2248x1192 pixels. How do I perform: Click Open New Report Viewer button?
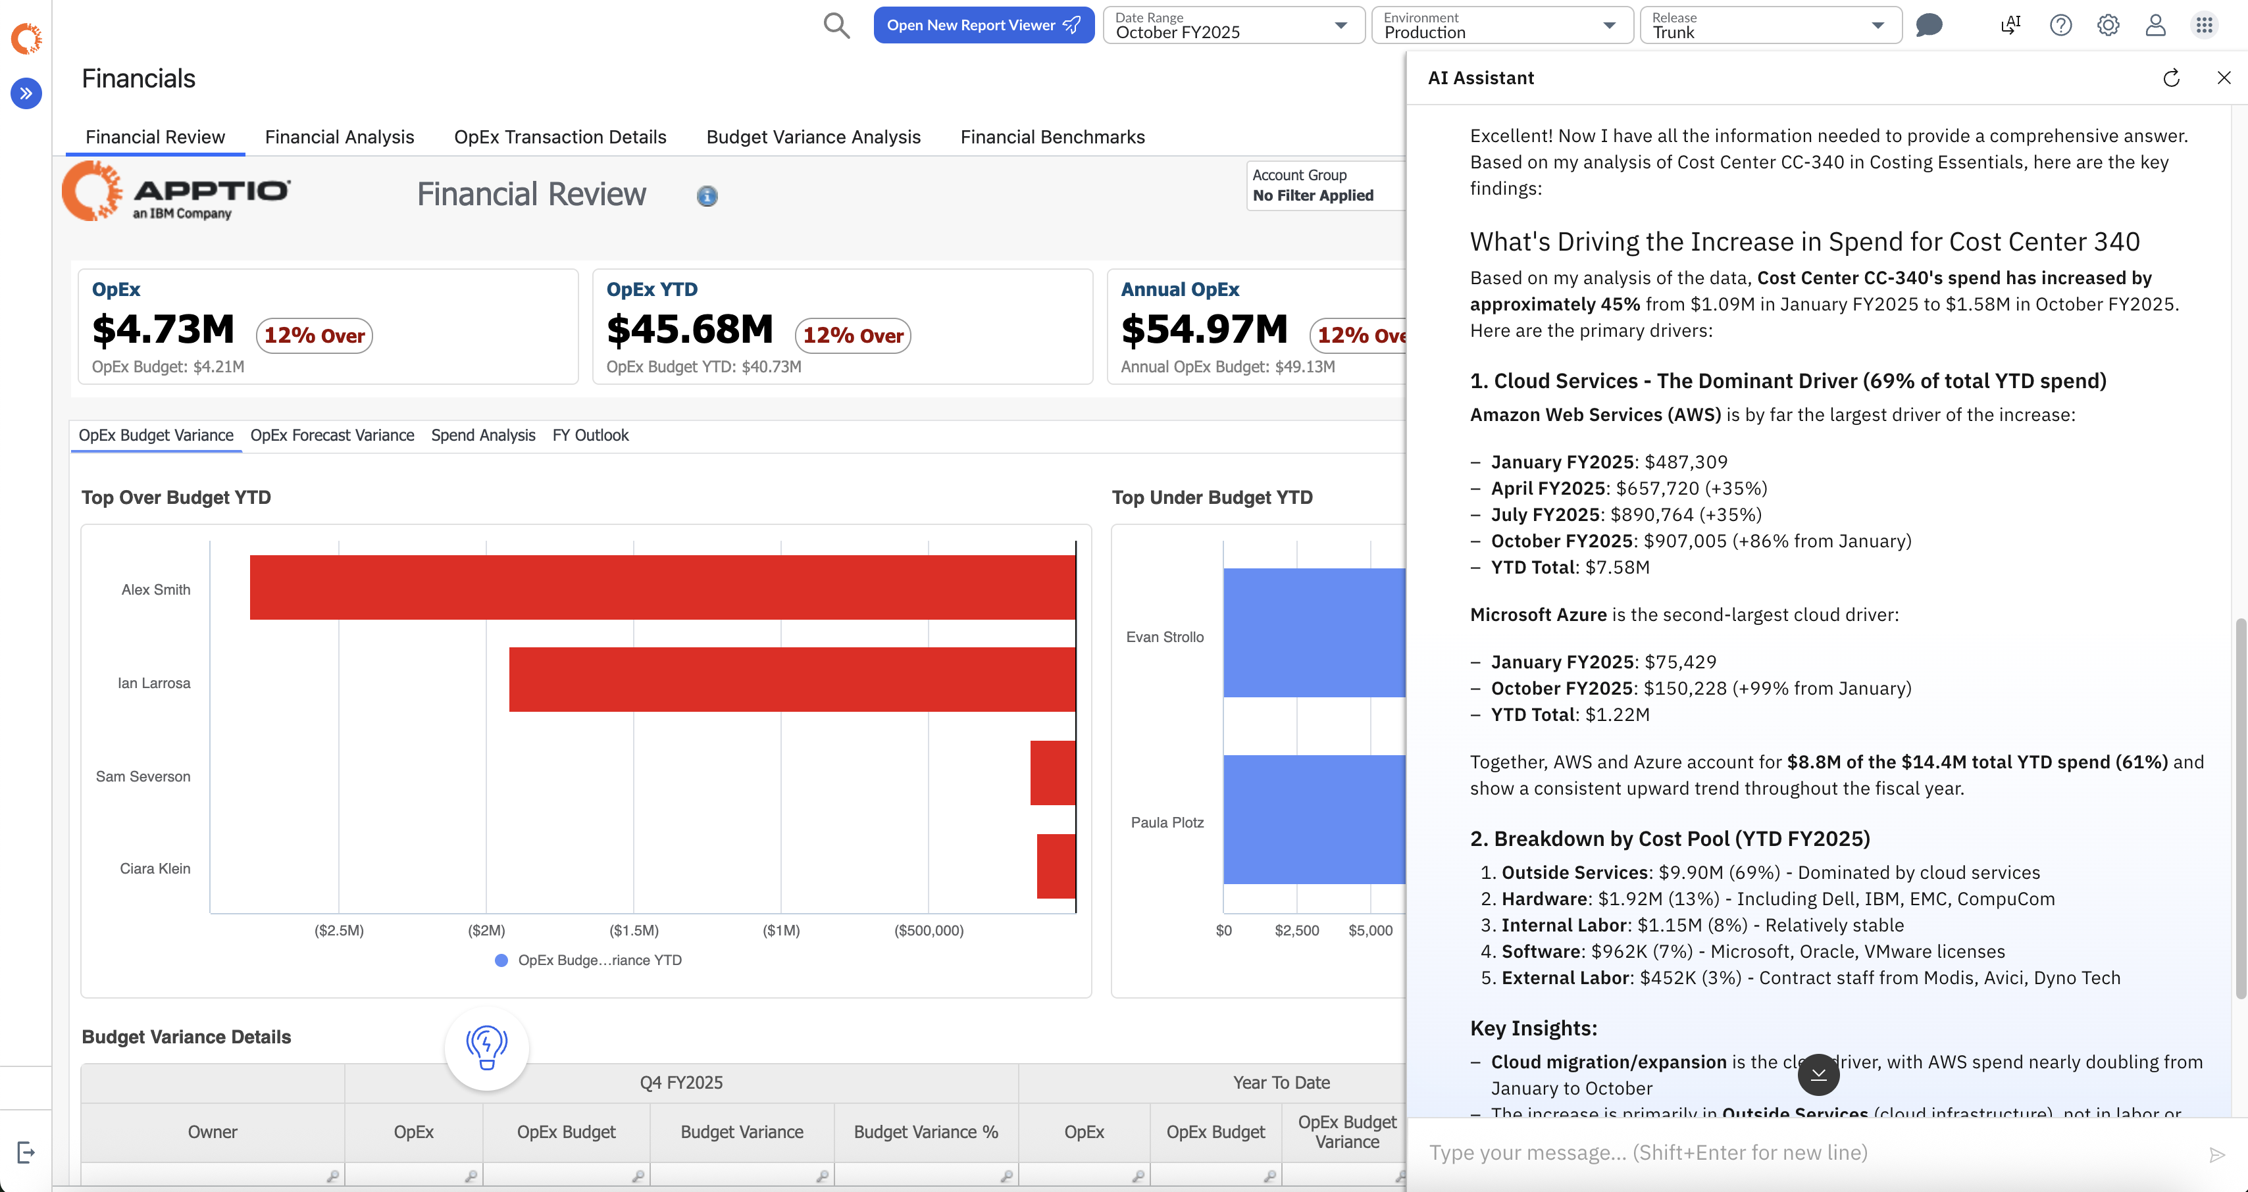[983, 25]
